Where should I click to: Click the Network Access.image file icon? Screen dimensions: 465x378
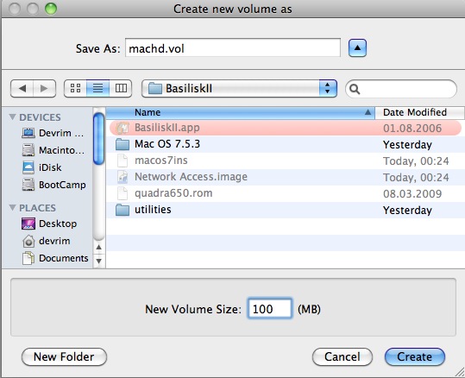(123, 177)
